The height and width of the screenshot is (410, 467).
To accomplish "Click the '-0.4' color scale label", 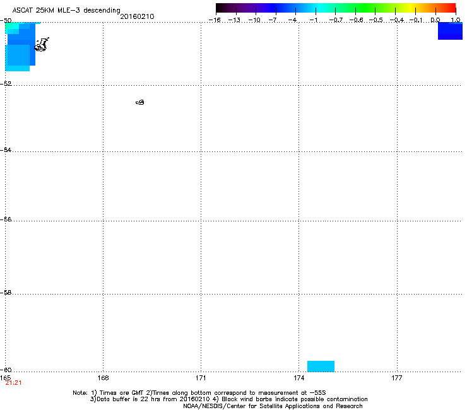I will [x=397, y=20].
